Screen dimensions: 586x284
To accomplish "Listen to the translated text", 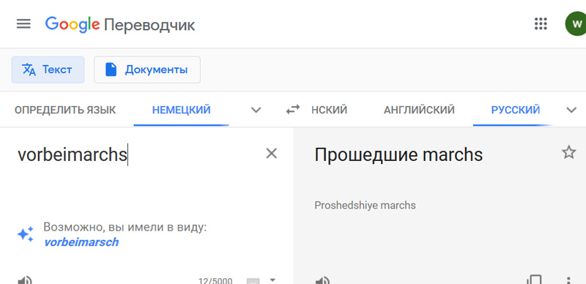I will pyautogui.click(x=322, y=280).
